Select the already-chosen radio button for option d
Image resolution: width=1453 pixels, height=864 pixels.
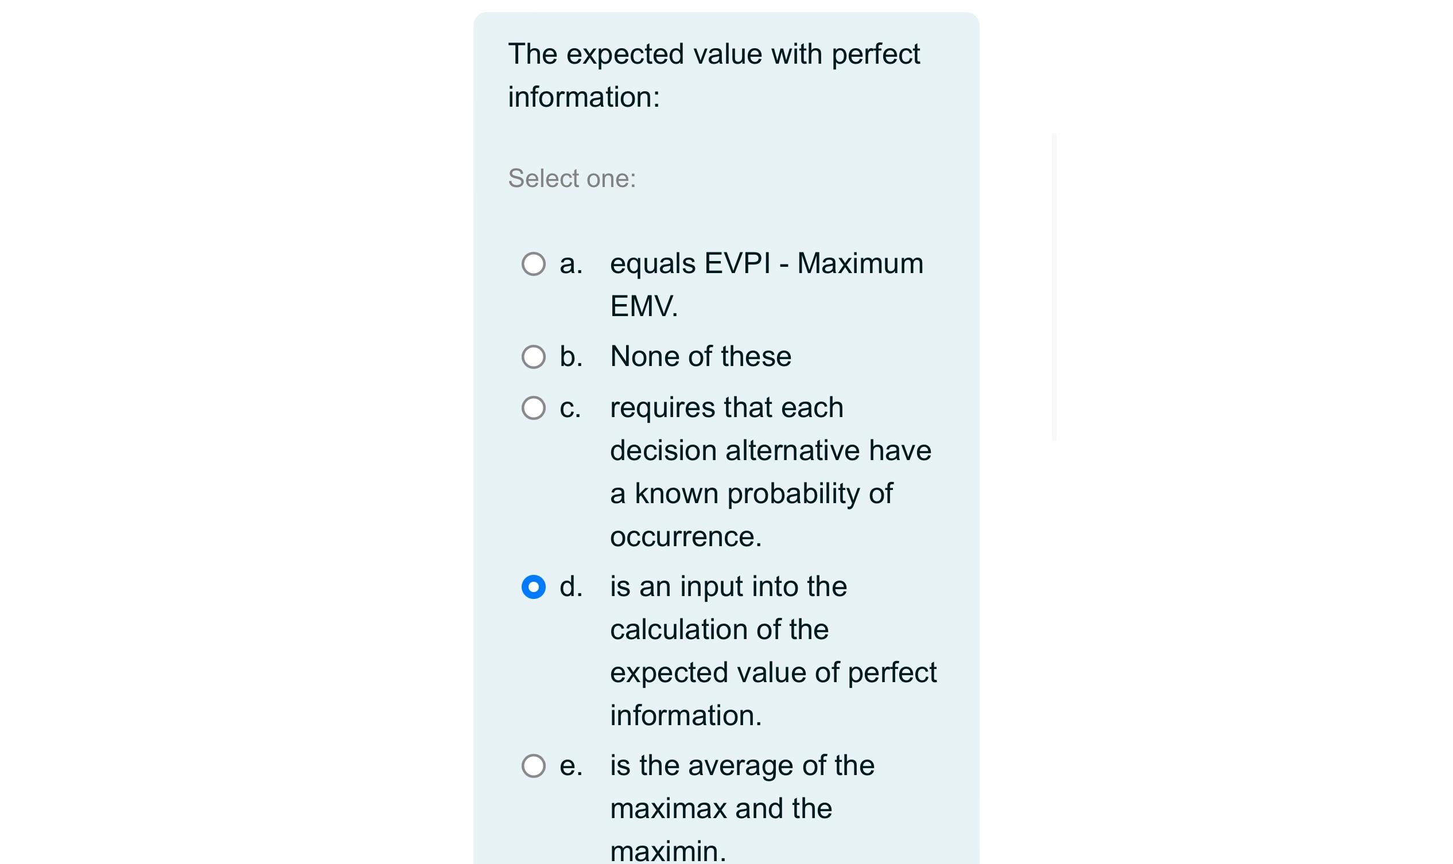pyautogui.click(x=534, y=587)
